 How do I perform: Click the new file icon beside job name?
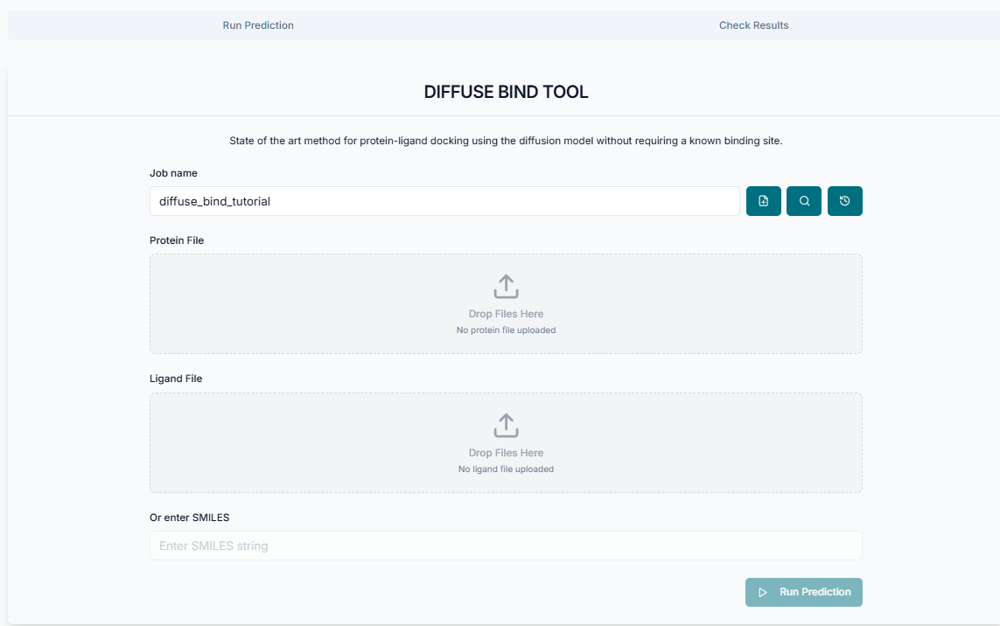(x=763, y=201)
